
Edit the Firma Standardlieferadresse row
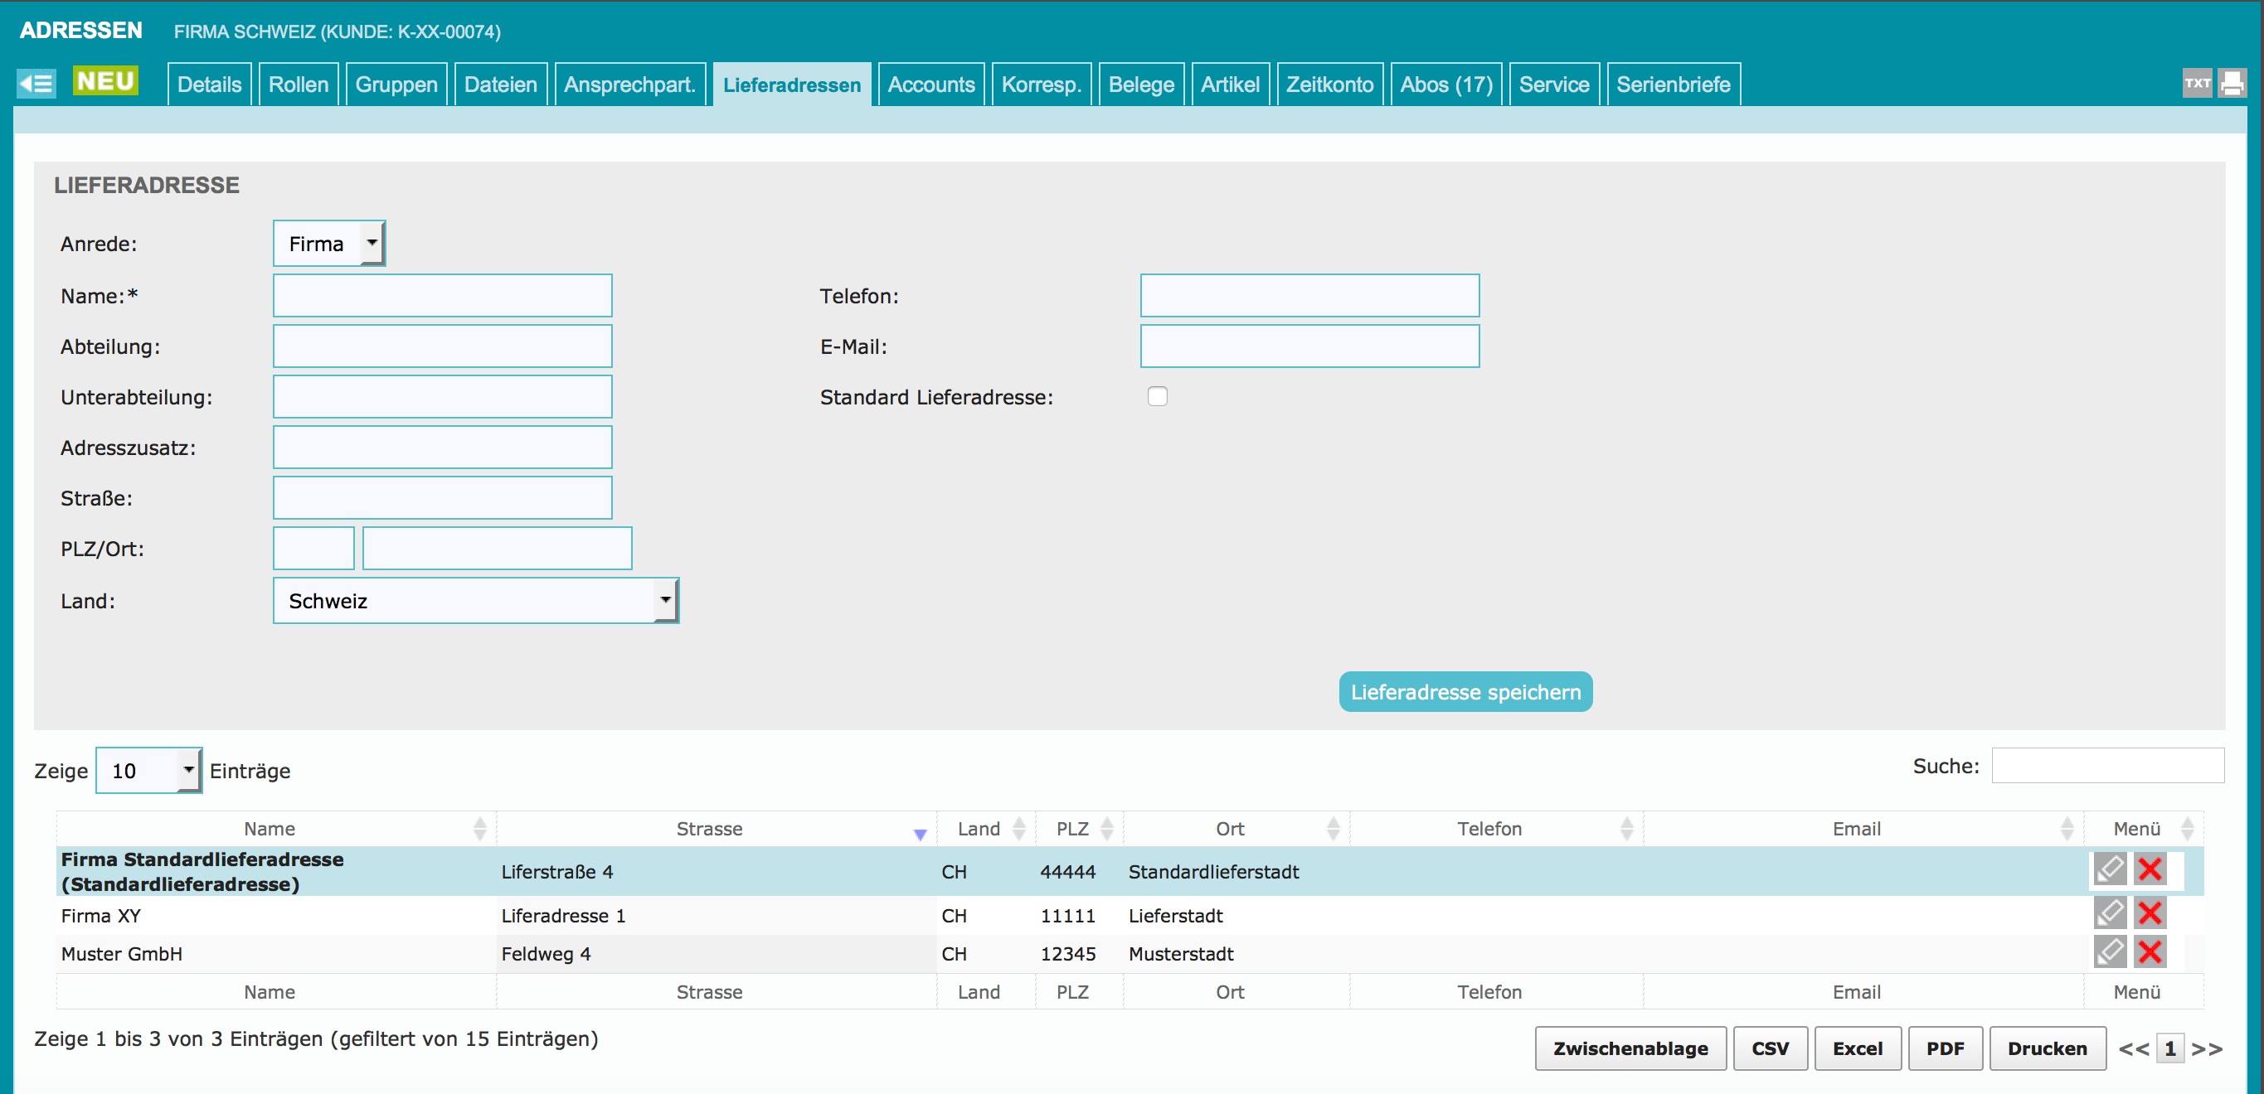pyautogui.click(x=2109, y=869)
